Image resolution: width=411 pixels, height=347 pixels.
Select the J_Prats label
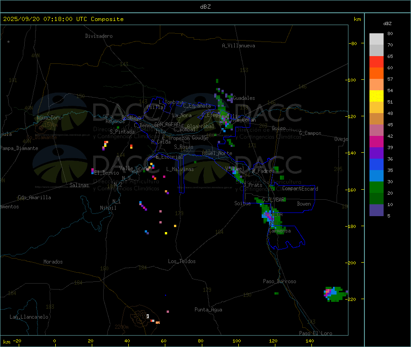(x=253, y=185)
